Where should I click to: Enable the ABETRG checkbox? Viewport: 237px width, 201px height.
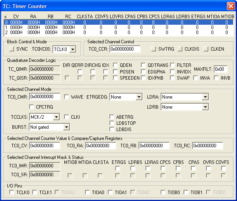[x=112, y=117]
